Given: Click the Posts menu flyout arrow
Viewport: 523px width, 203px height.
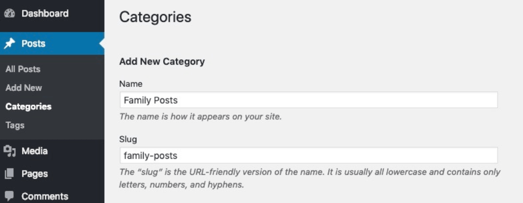Looking at the screenshot, I should point(101,43).
